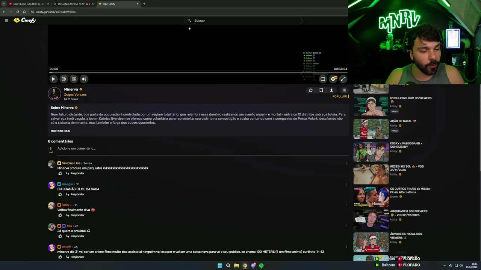Rewind the video 10 seconds
The width and height of the screenshot is (481, 270).
pos(64,79)
